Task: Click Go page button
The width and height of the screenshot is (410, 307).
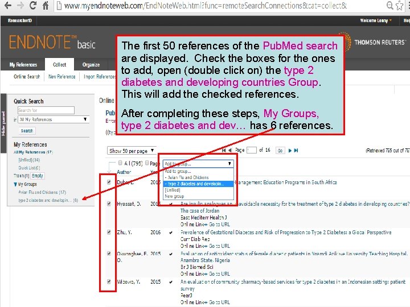Action: [x=280, y=150]
